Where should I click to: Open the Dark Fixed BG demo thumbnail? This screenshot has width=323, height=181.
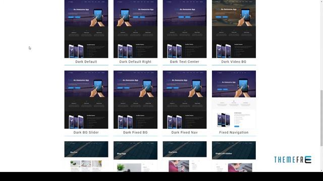coord(135,100)
